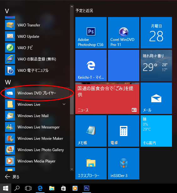Click the scrollbar up arrow
The width and height of the screenshot is (177, 193).
72,7
